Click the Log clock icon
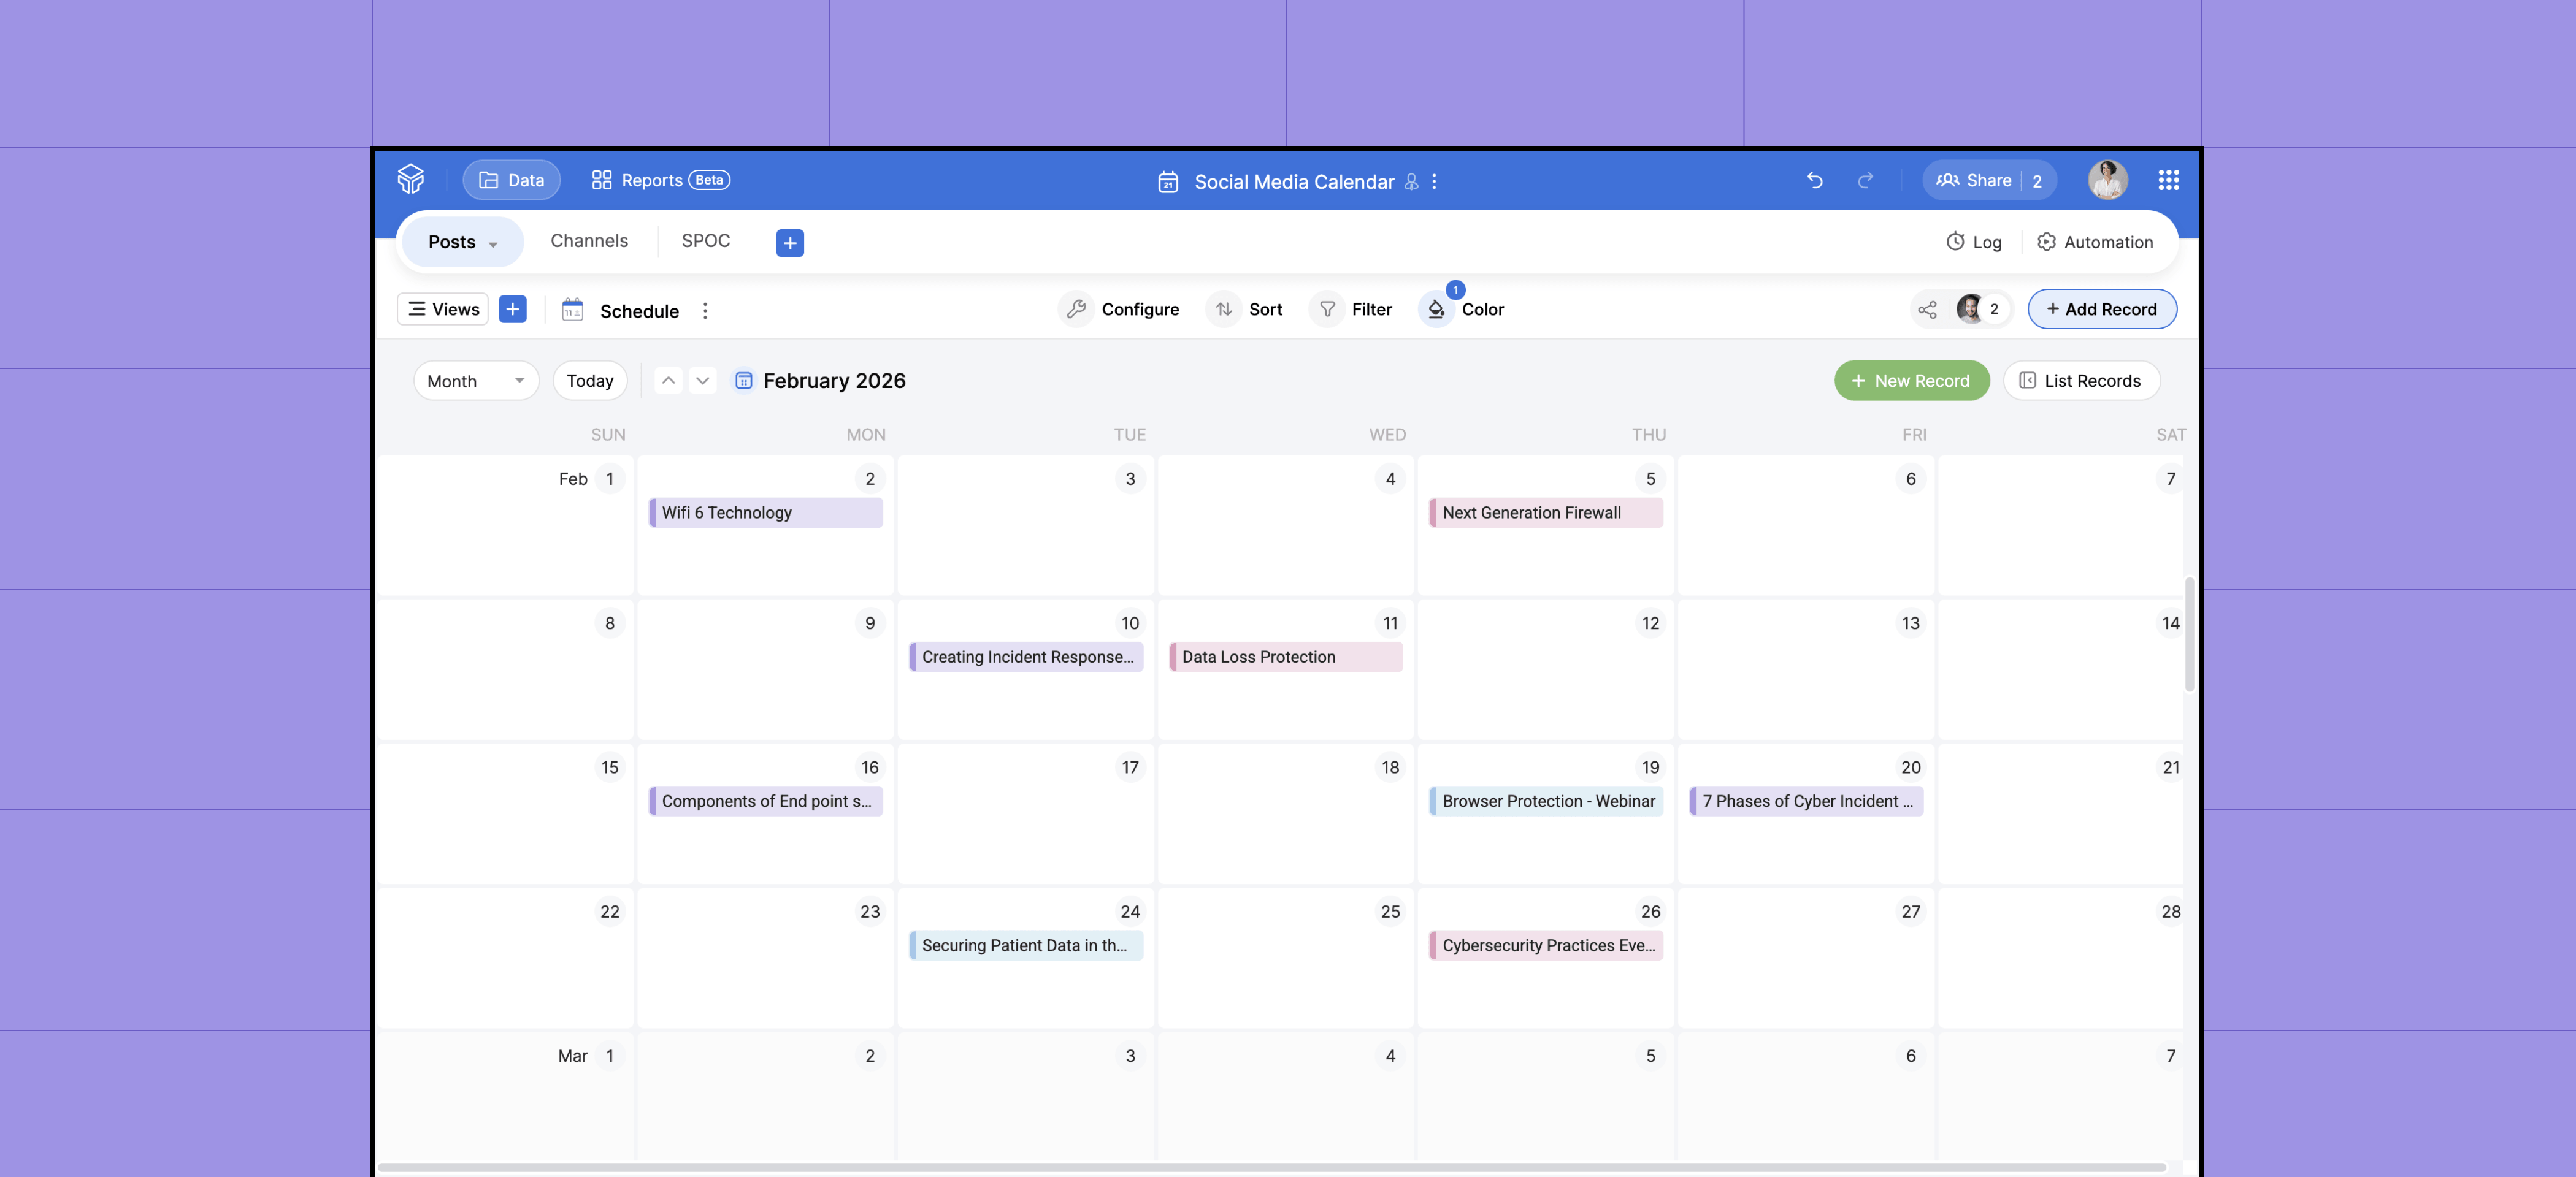 click(1972, 242)
